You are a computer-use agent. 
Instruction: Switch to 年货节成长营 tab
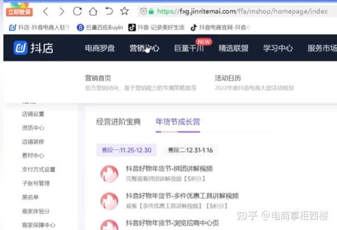click(178, 122)
